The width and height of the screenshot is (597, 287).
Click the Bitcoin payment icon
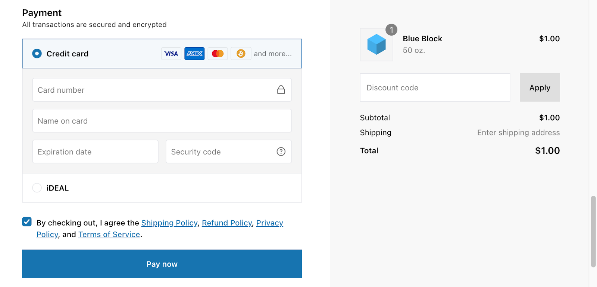[241, 53]
